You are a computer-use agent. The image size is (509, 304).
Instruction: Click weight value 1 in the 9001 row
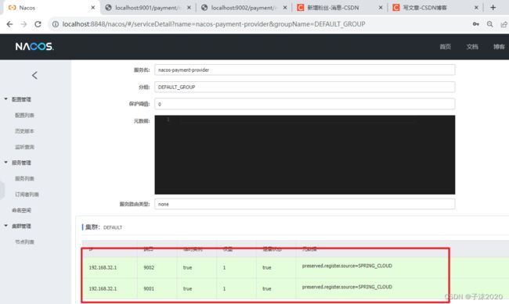tap(224, 289)
